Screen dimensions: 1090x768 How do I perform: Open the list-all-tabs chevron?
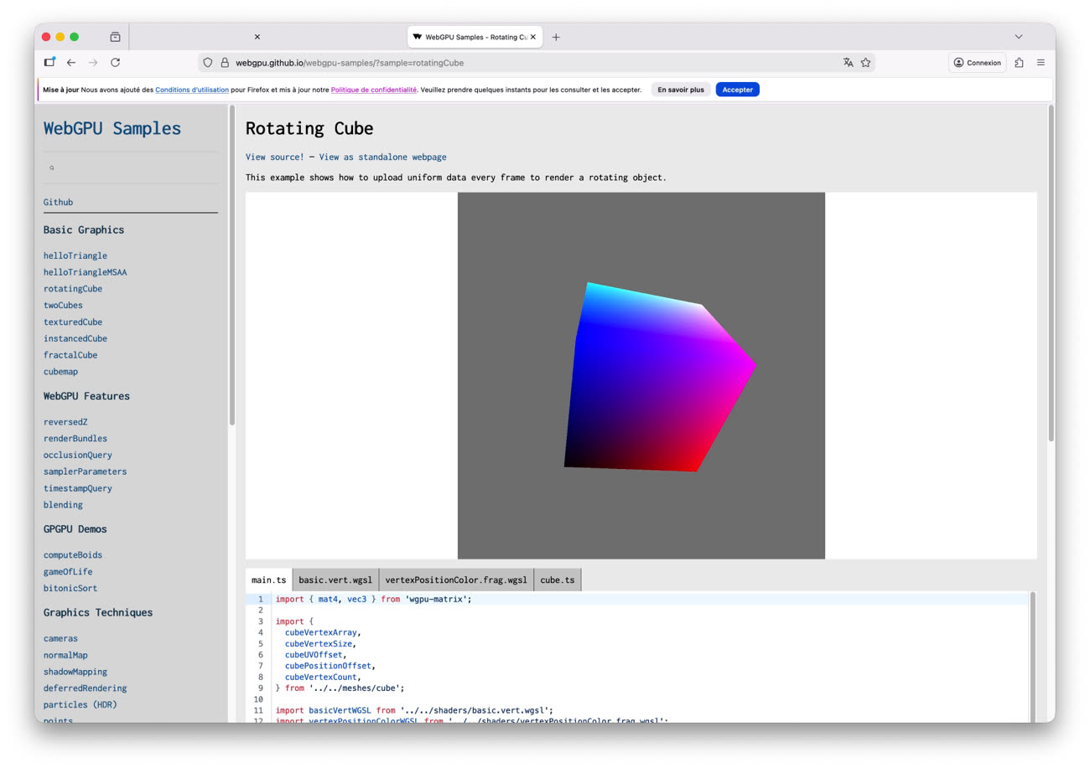click(x=1018, y=36)
